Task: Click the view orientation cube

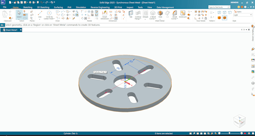Action: pyautogui.click(x=239, y=121)
